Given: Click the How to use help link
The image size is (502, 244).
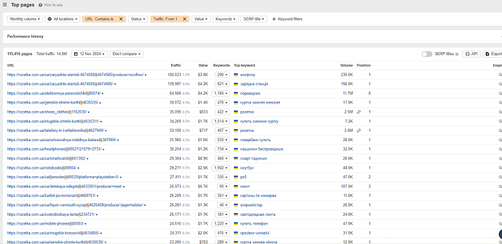Looking at the screenshot, I should (x=51, y=5).
